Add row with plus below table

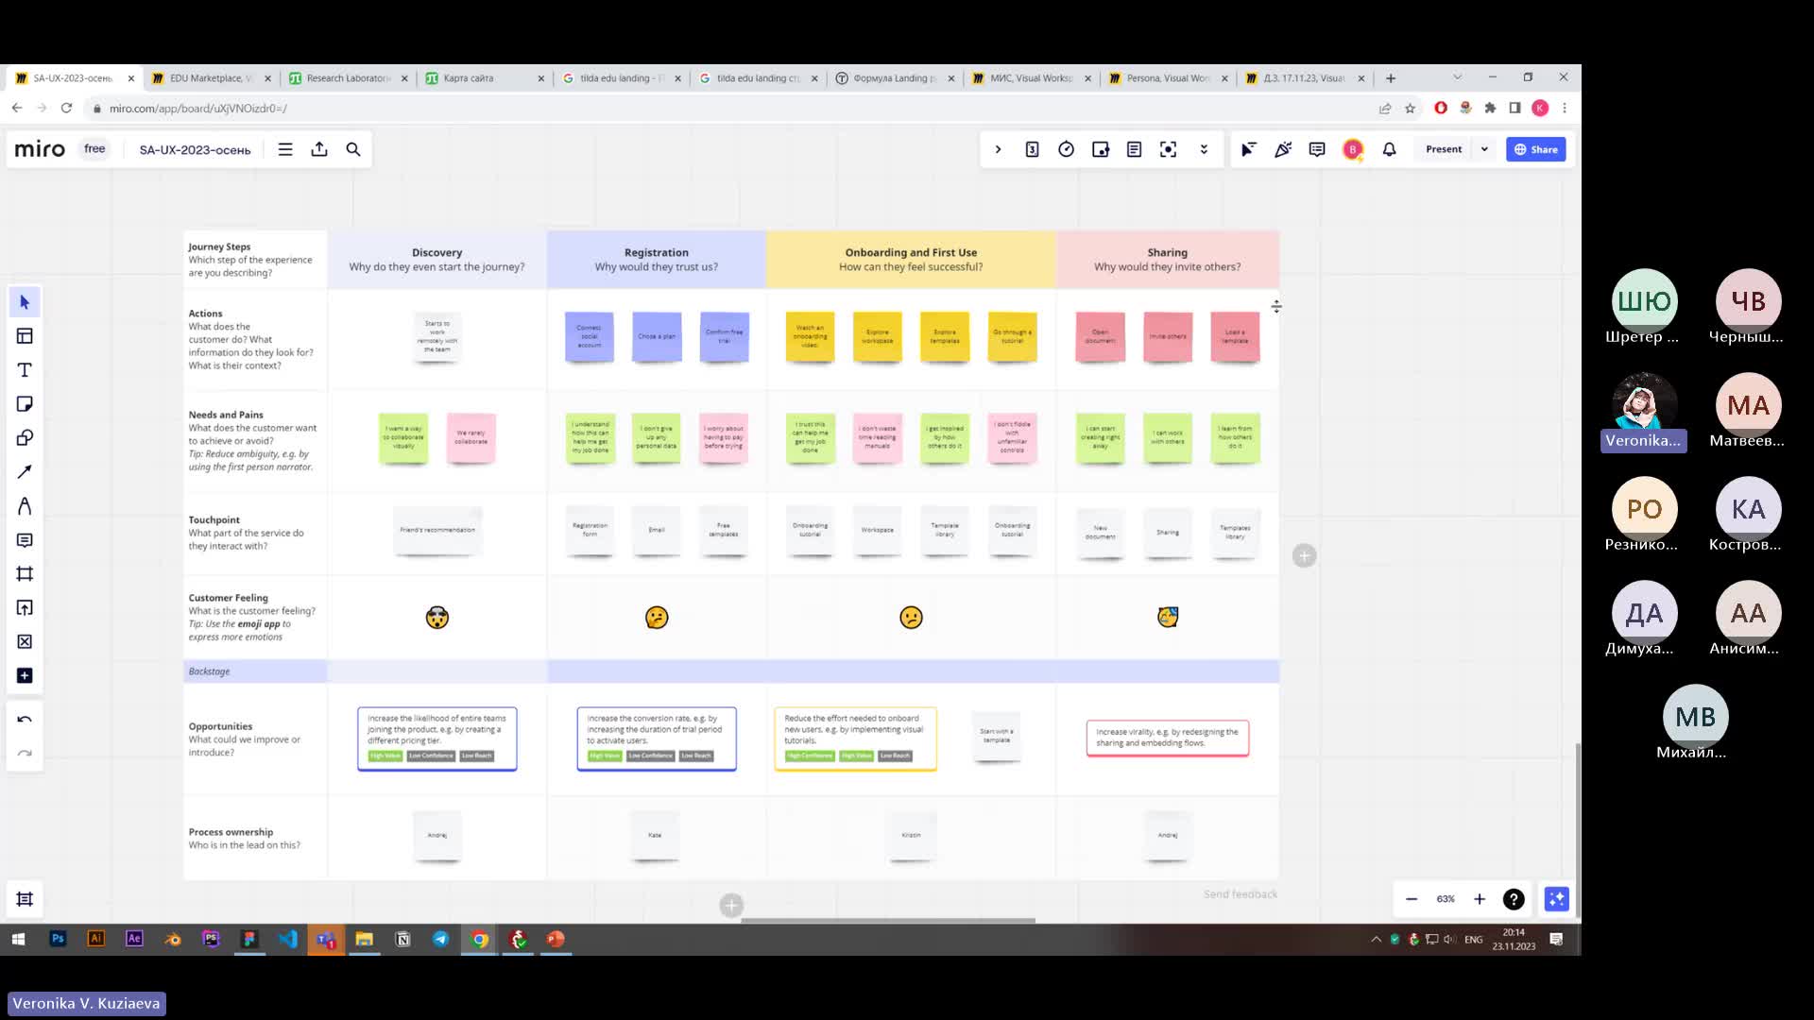click(731, 906)
